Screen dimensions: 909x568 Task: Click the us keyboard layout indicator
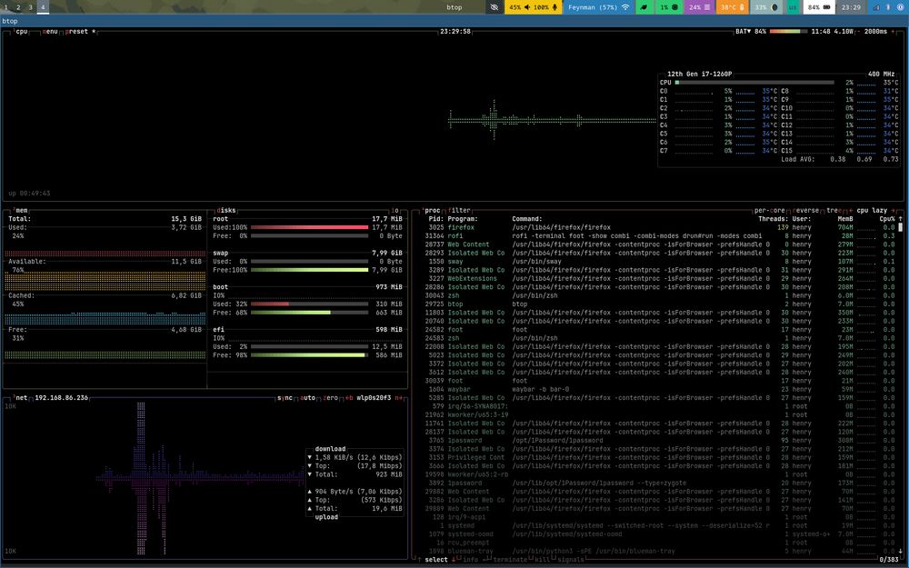click(x=793, y=7)
